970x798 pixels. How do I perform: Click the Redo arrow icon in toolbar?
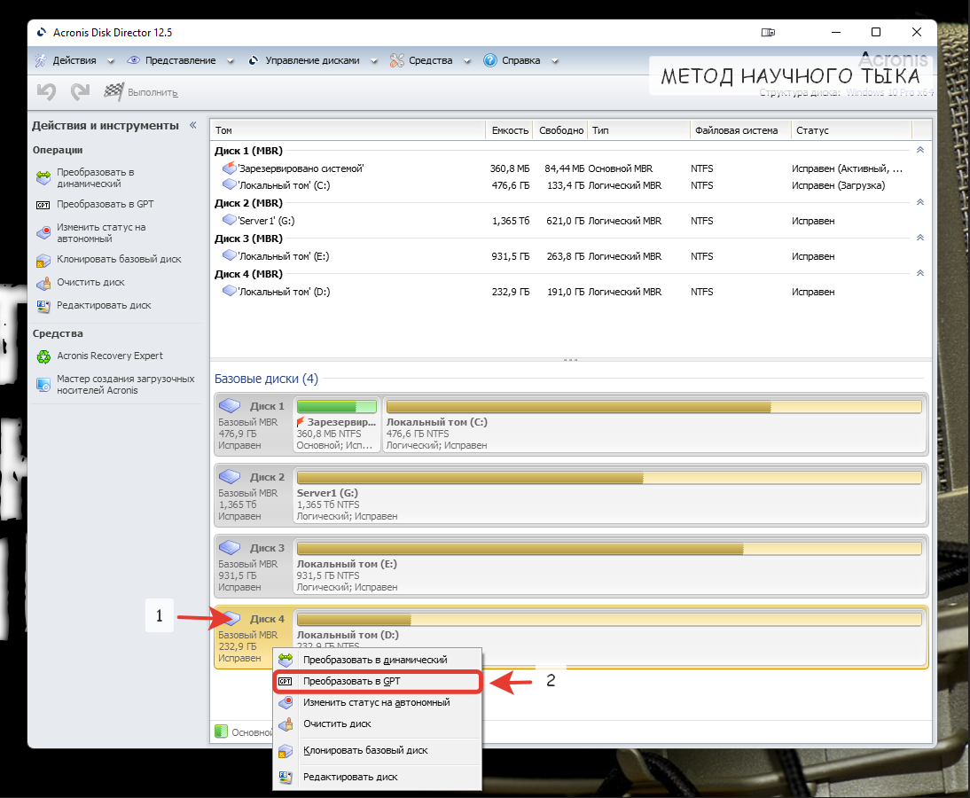[81, 91]
